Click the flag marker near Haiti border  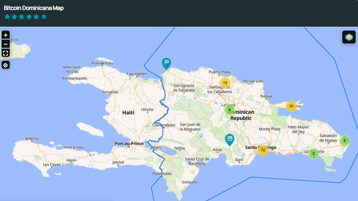coord(166,63)
